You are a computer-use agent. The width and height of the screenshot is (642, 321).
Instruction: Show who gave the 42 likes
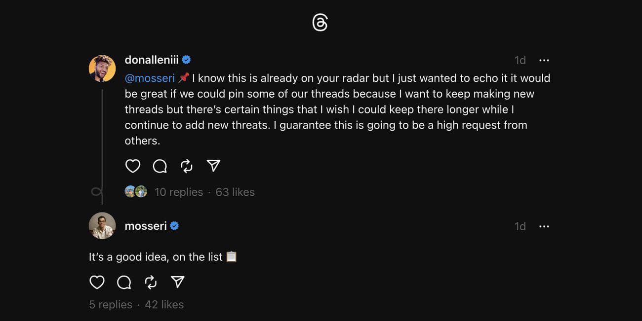pos(164,305)
